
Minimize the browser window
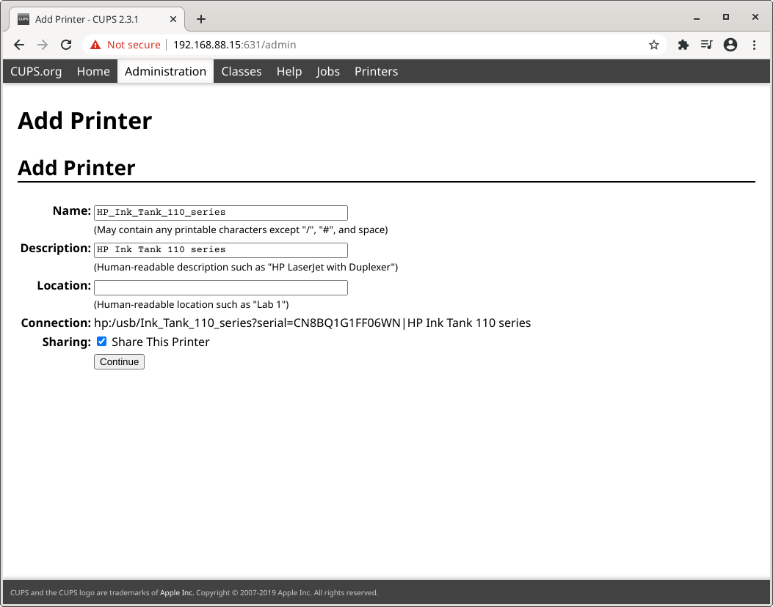tap(697, 18)
